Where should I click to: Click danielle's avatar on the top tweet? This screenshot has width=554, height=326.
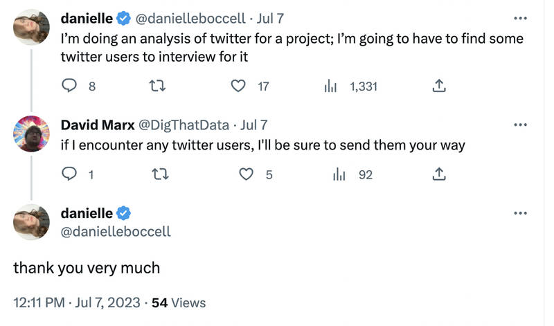[31, 27]
